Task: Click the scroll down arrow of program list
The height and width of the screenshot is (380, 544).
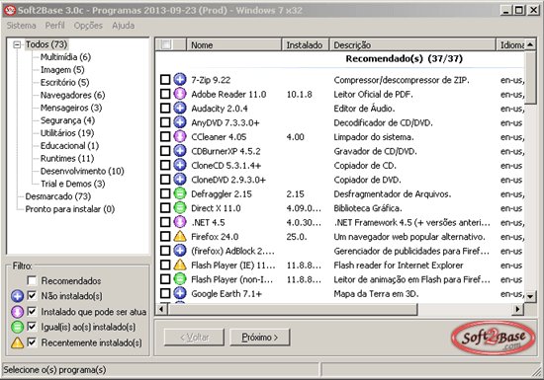Action: 531,296
